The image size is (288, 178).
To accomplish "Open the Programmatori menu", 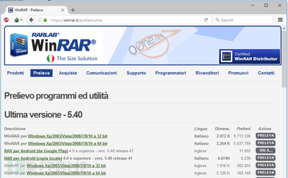I will tap(171, 73).
